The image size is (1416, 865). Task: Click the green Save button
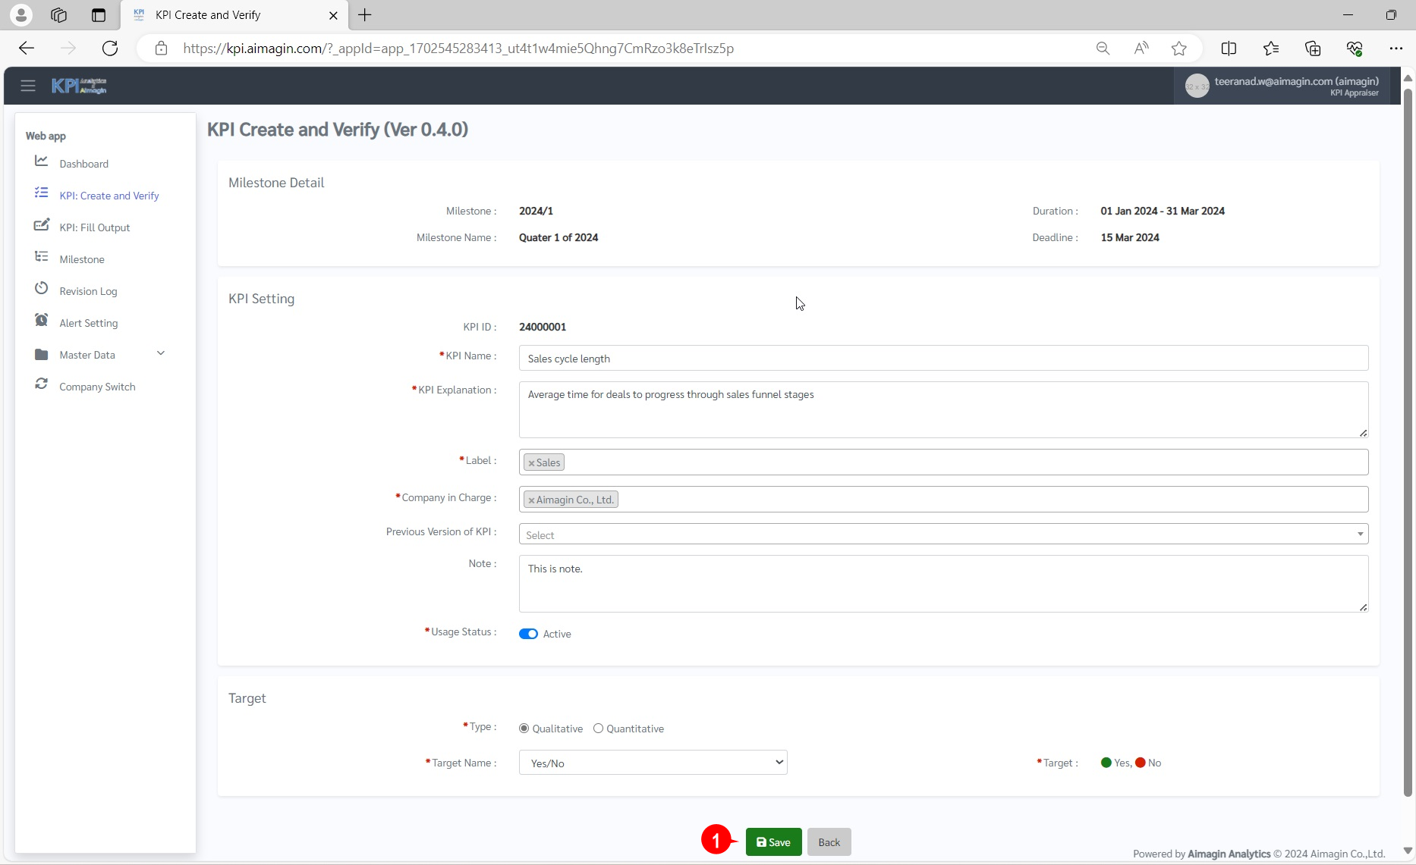pos(773,842)
